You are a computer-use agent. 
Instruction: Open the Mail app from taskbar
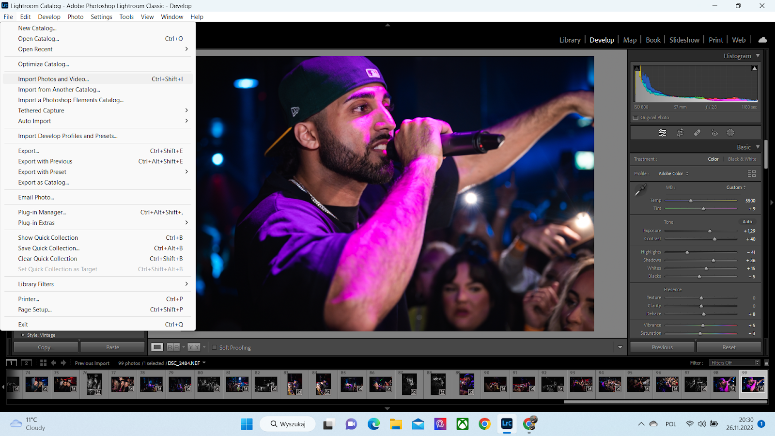pyautogui.click(x=418, y=424)
